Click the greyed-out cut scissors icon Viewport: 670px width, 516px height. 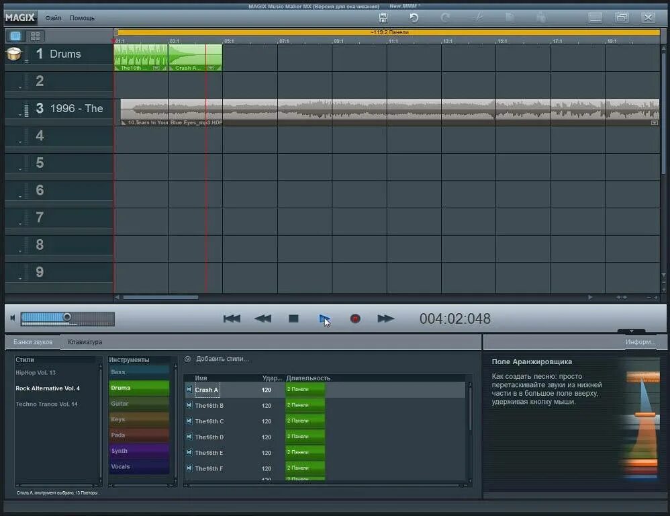point(478,17)
